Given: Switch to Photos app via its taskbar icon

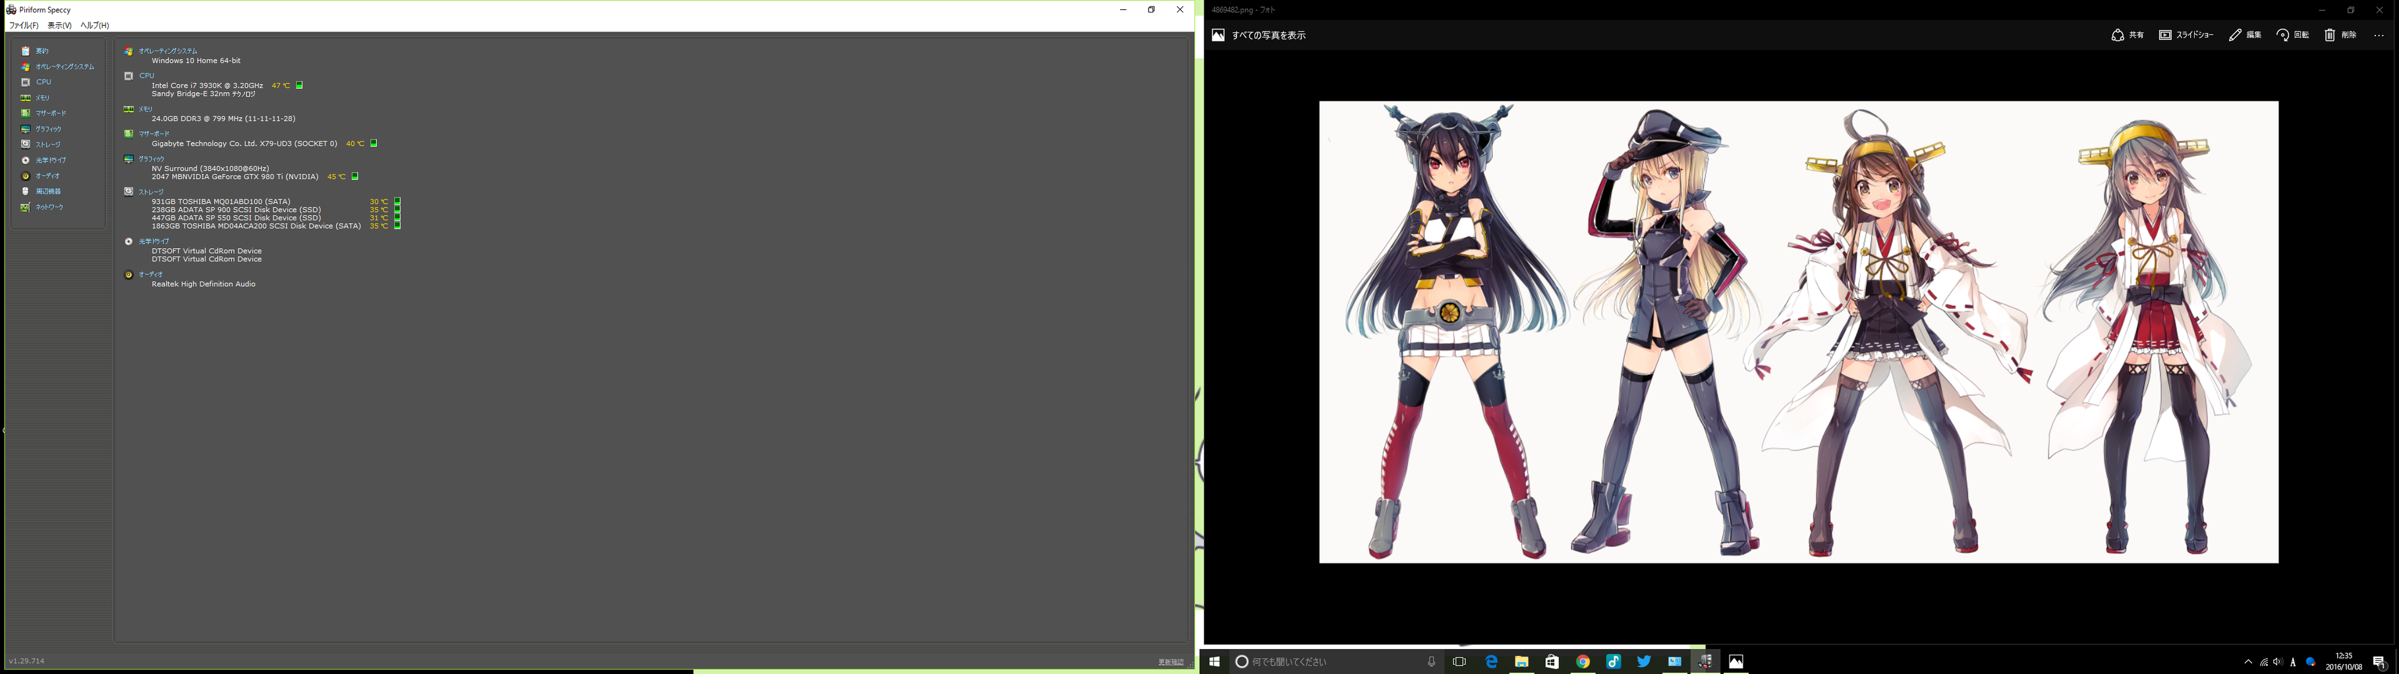Looking at the screenshot, I should (1736, 662).
